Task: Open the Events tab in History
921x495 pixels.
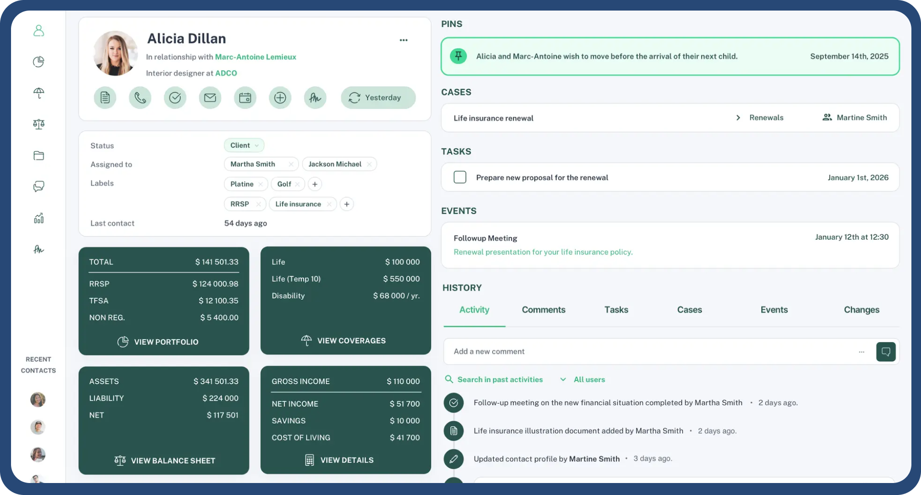Action: coord(774,310)
